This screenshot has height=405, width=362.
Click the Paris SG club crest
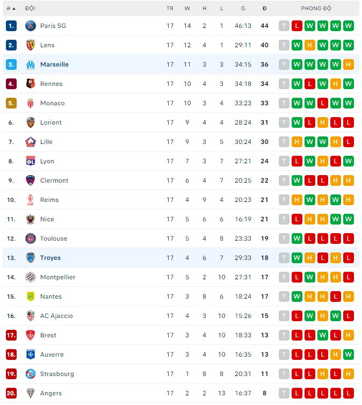pos(31,26)
